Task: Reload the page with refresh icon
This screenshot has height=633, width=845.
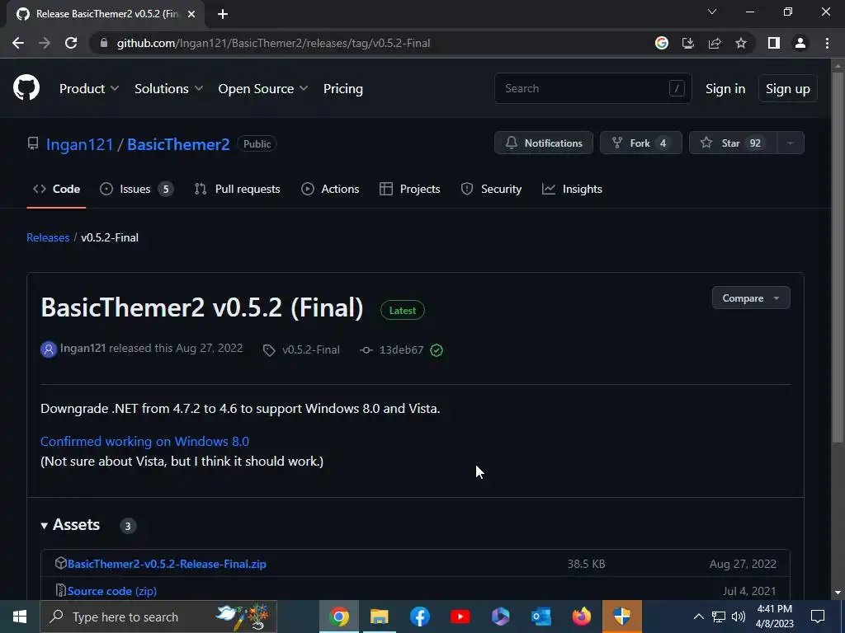Action: click(71, 43)
